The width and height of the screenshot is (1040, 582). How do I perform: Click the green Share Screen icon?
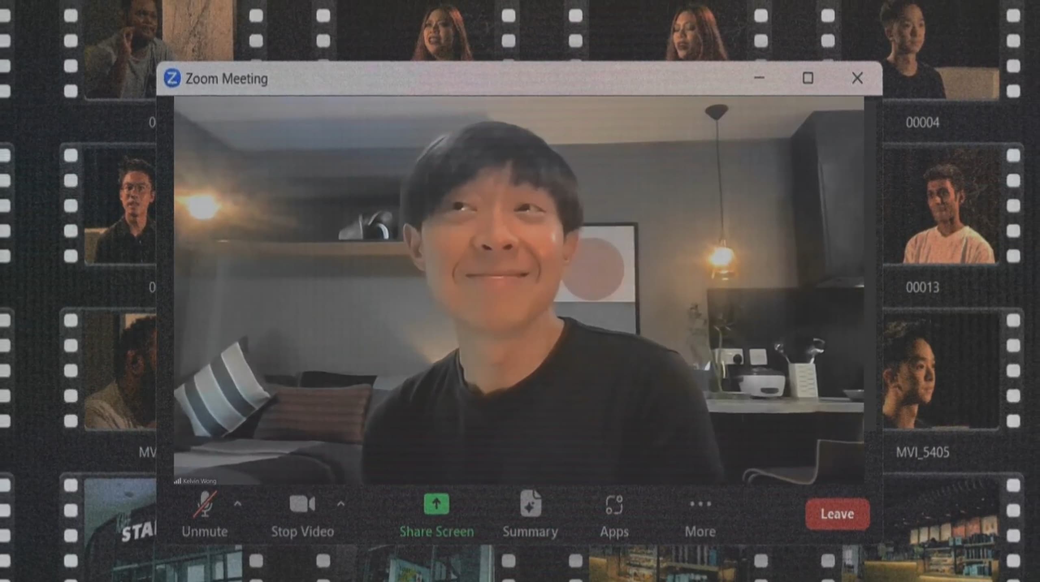(x=436, y=504)
